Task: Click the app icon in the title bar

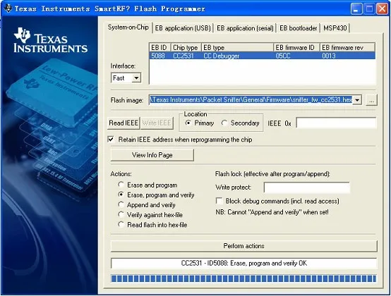Action: pos(8,8)
